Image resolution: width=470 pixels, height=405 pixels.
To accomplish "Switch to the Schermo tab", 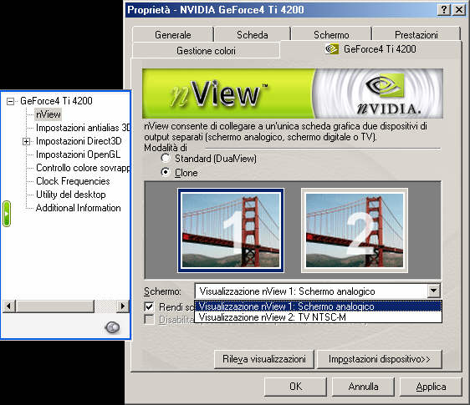I will coord(331,35).
